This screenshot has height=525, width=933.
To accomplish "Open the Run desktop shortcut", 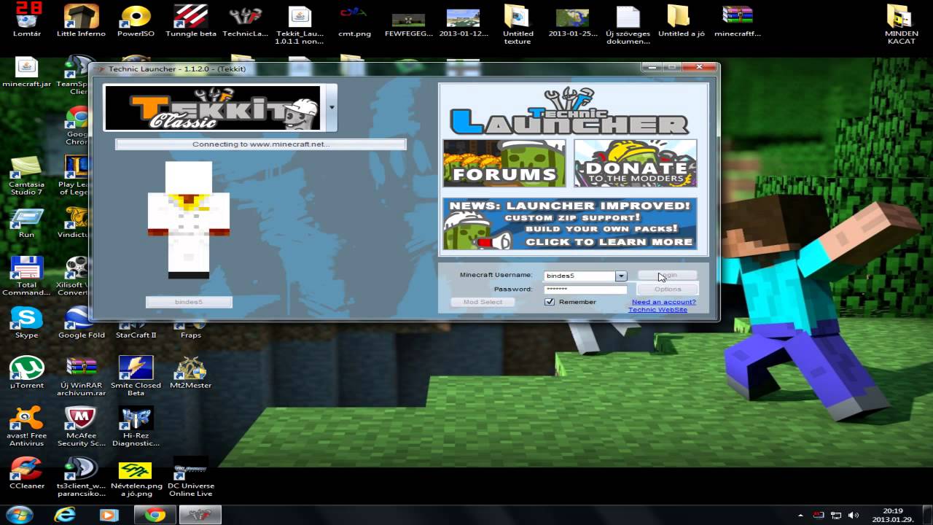I will pyautogui.click(x=27, y=223).
